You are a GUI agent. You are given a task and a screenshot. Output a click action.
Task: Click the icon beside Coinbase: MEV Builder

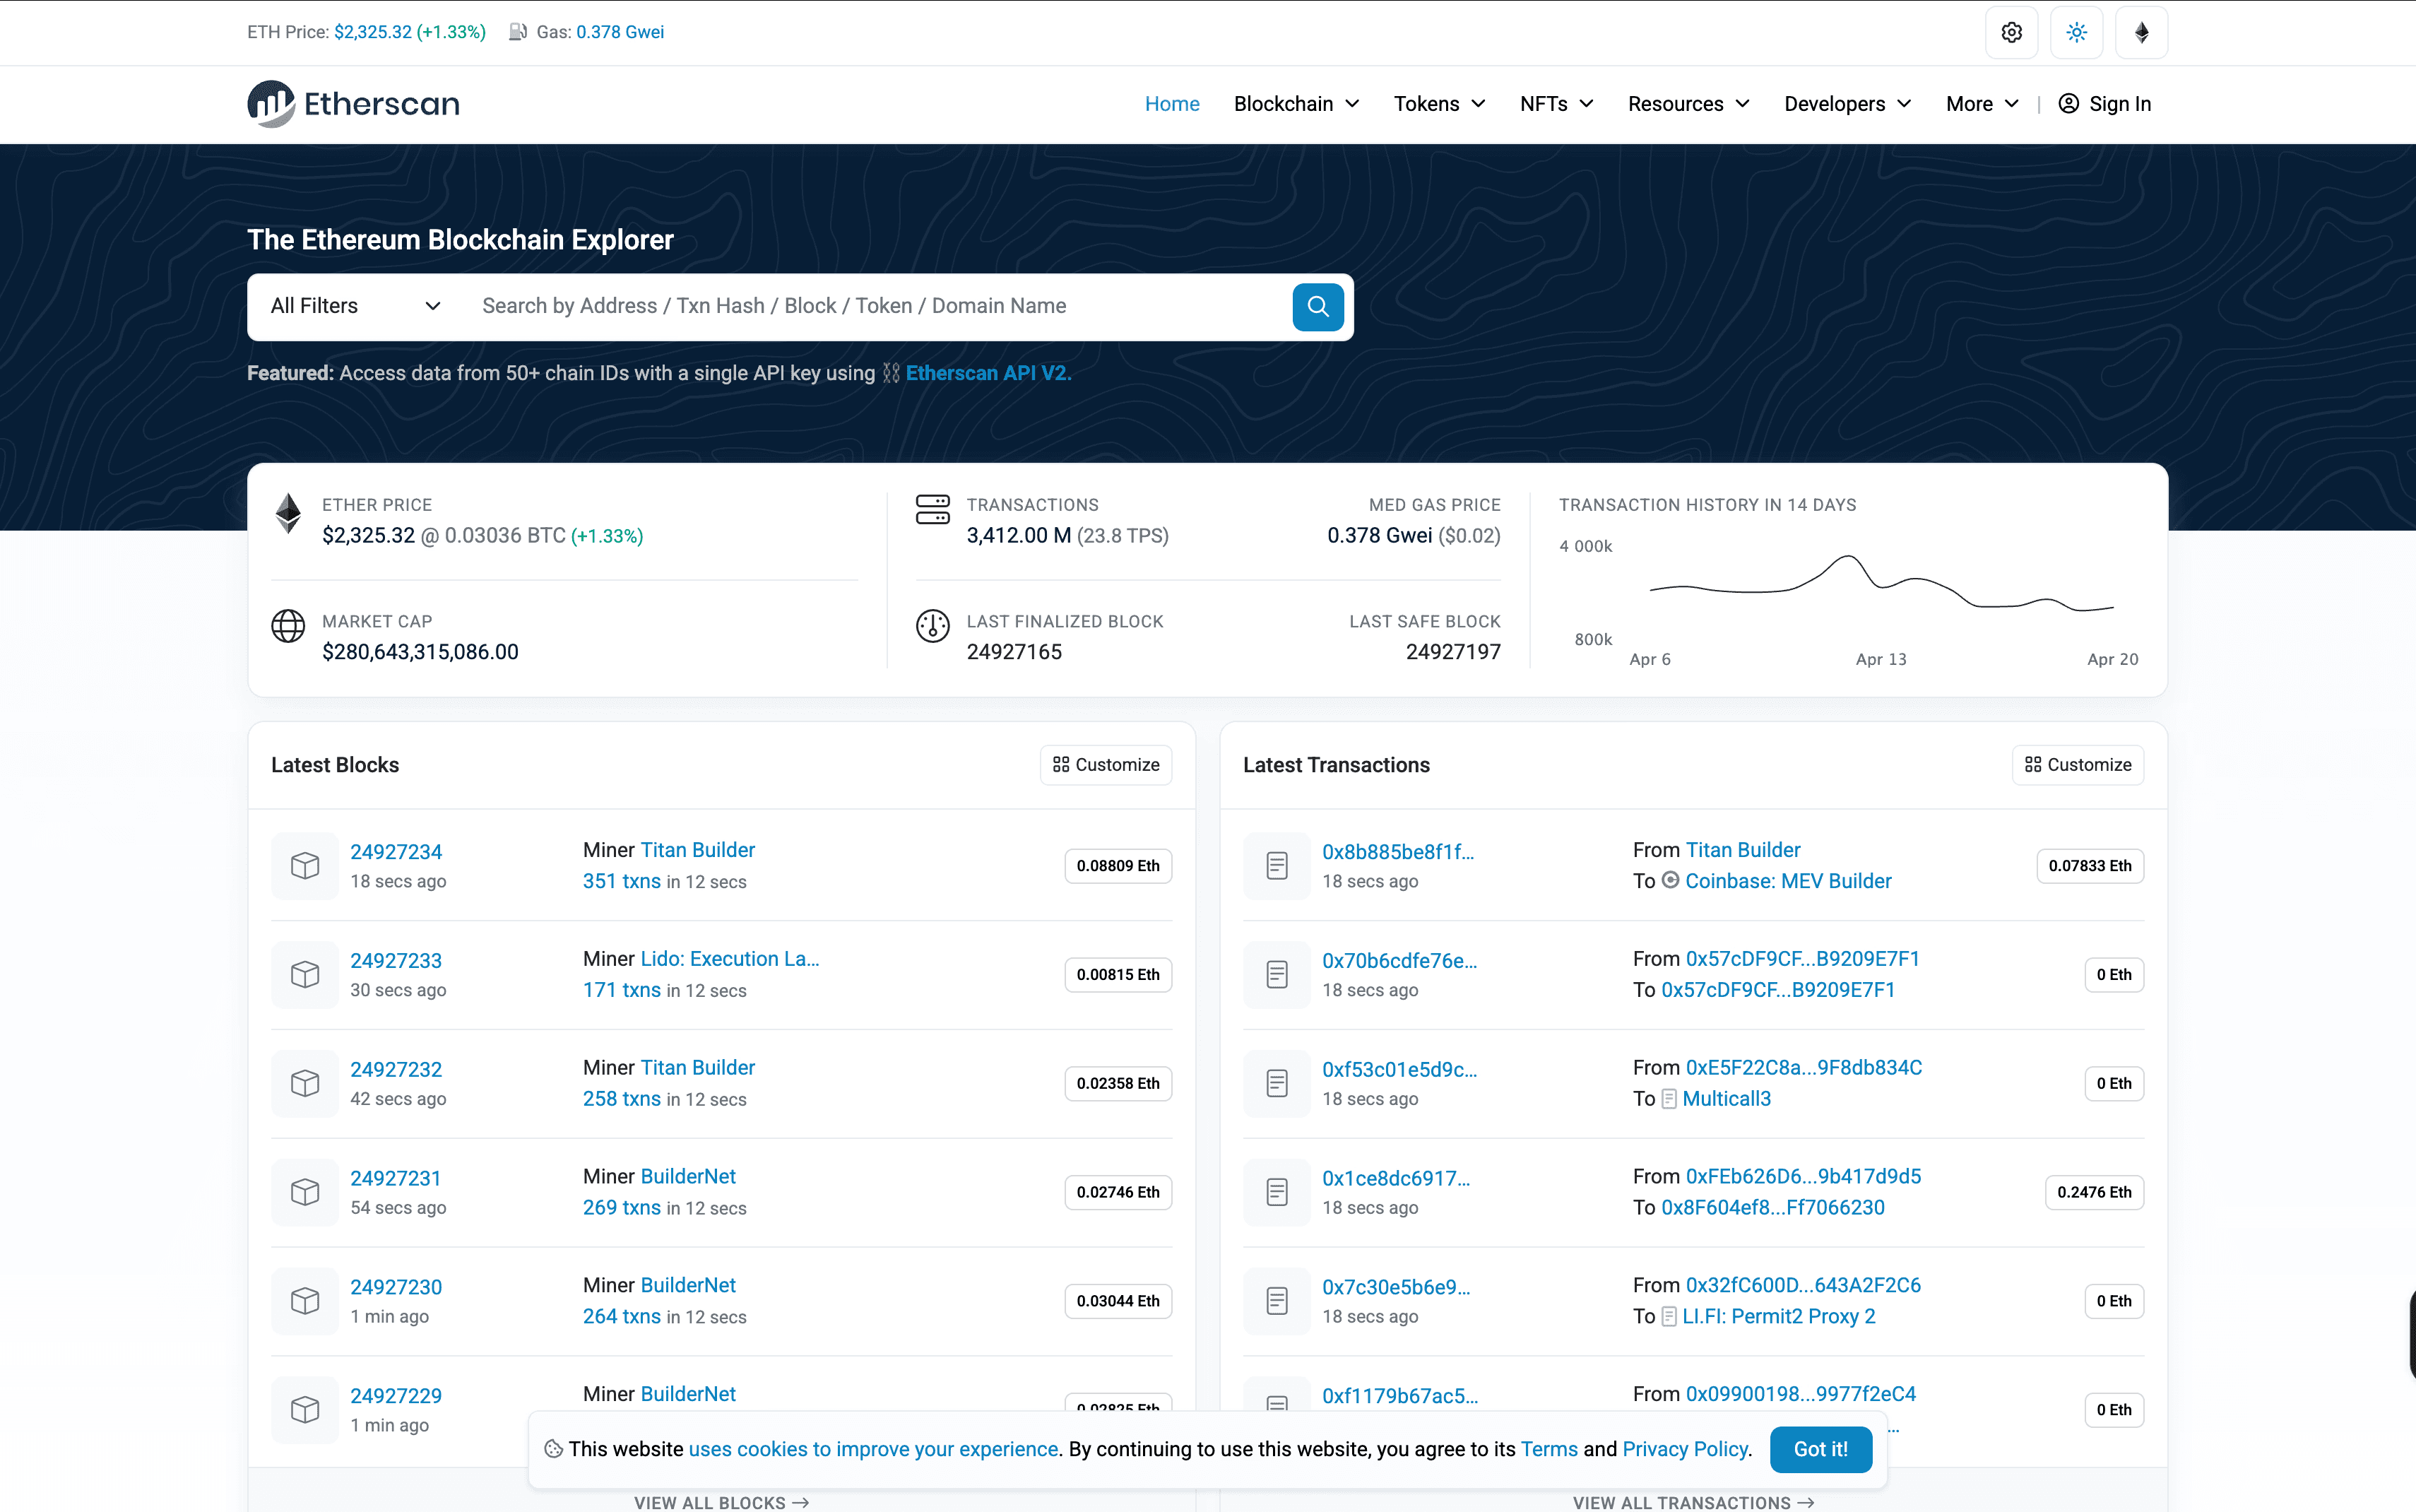1670,880
